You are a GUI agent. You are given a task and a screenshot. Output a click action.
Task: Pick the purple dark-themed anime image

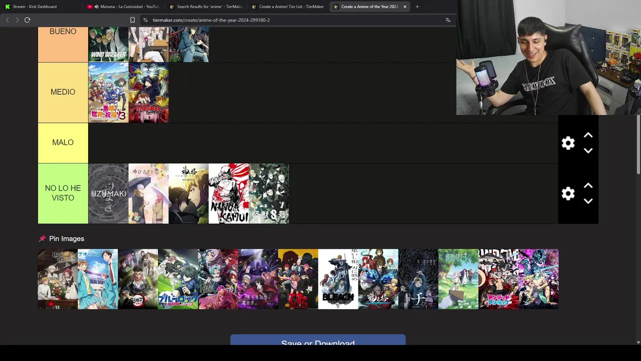click(258, 279)
